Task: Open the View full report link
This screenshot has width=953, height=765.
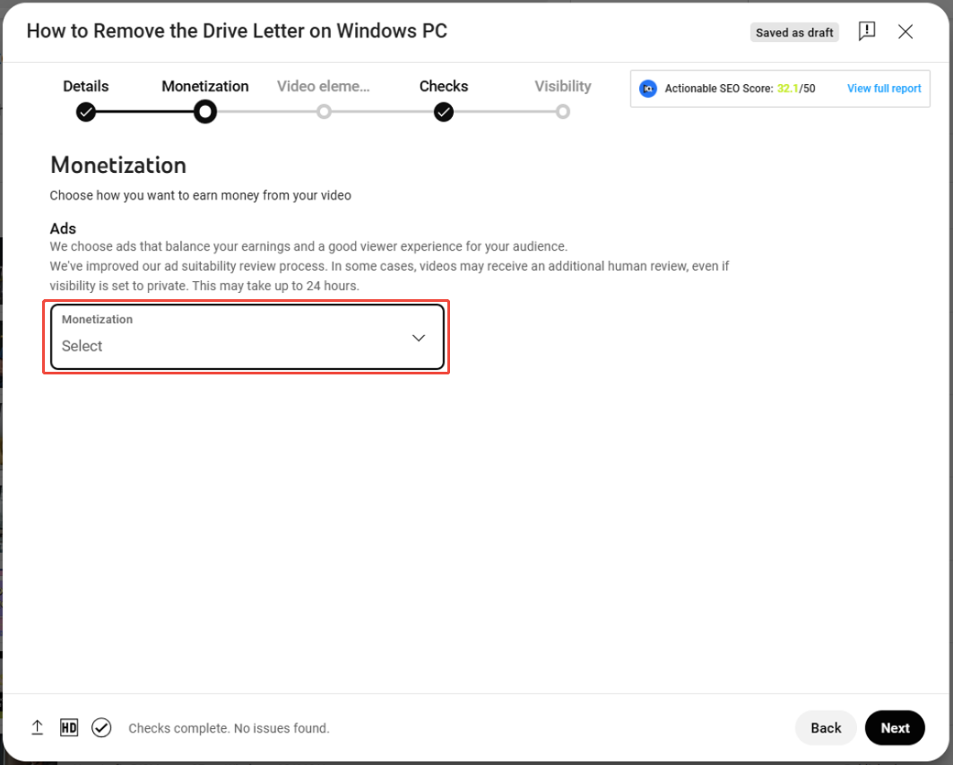Action: click(x=884, y=89)
